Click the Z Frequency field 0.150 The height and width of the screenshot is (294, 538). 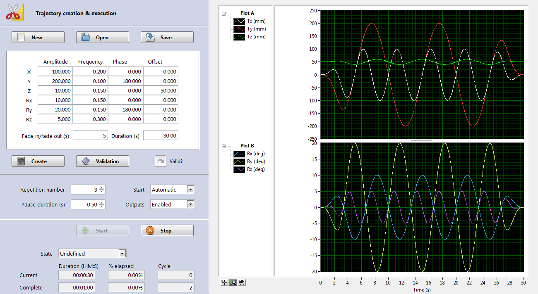(x=91, y=90)
